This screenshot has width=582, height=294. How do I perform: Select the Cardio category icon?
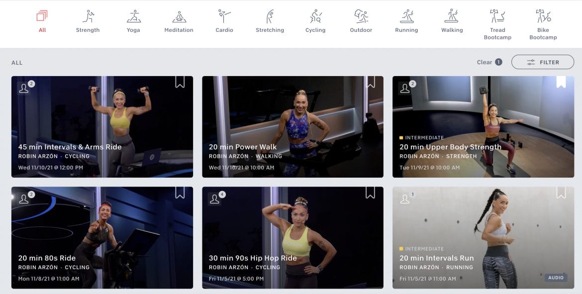(x=224, y=16)
